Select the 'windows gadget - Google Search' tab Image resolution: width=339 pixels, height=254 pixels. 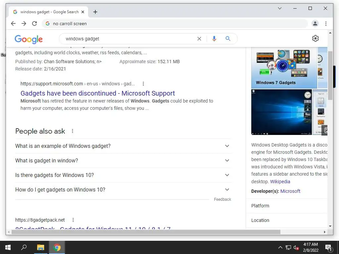(x=48, y=12)
